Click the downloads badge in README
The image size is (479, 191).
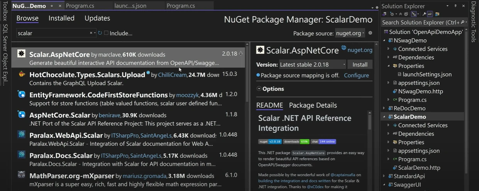pyautogui.click(x=296, y=142)
